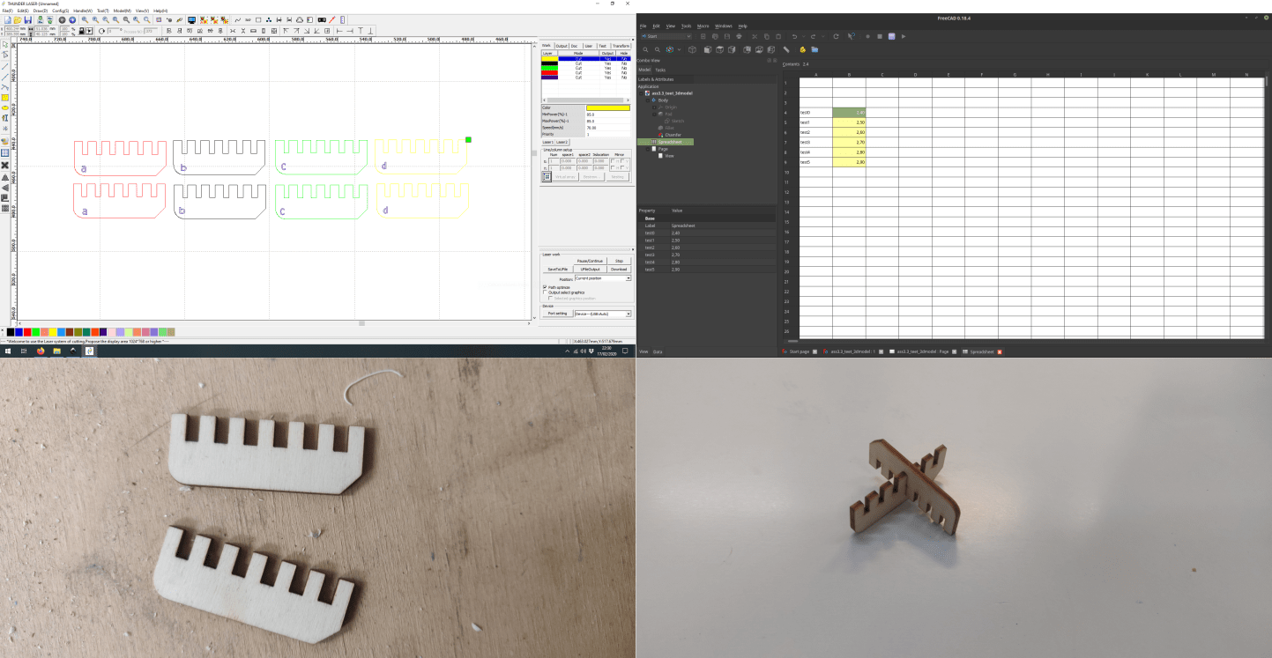
Task: Switch to Tasks tab in Combo View
Action: coord(660,70)
